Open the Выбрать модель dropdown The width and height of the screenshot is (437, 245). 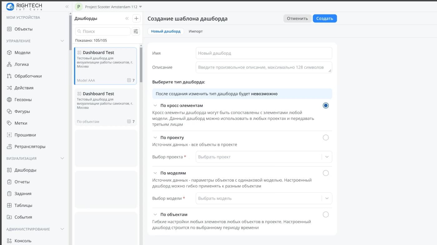coord(263,198)
